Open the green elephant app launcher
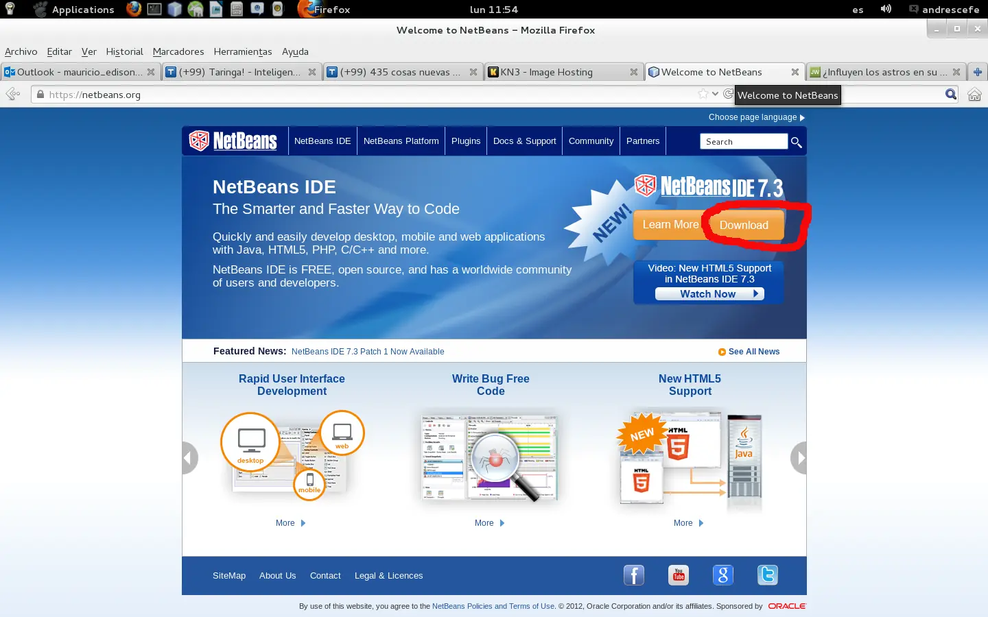This screenshot has width=988, height=617. click(196, 9)
